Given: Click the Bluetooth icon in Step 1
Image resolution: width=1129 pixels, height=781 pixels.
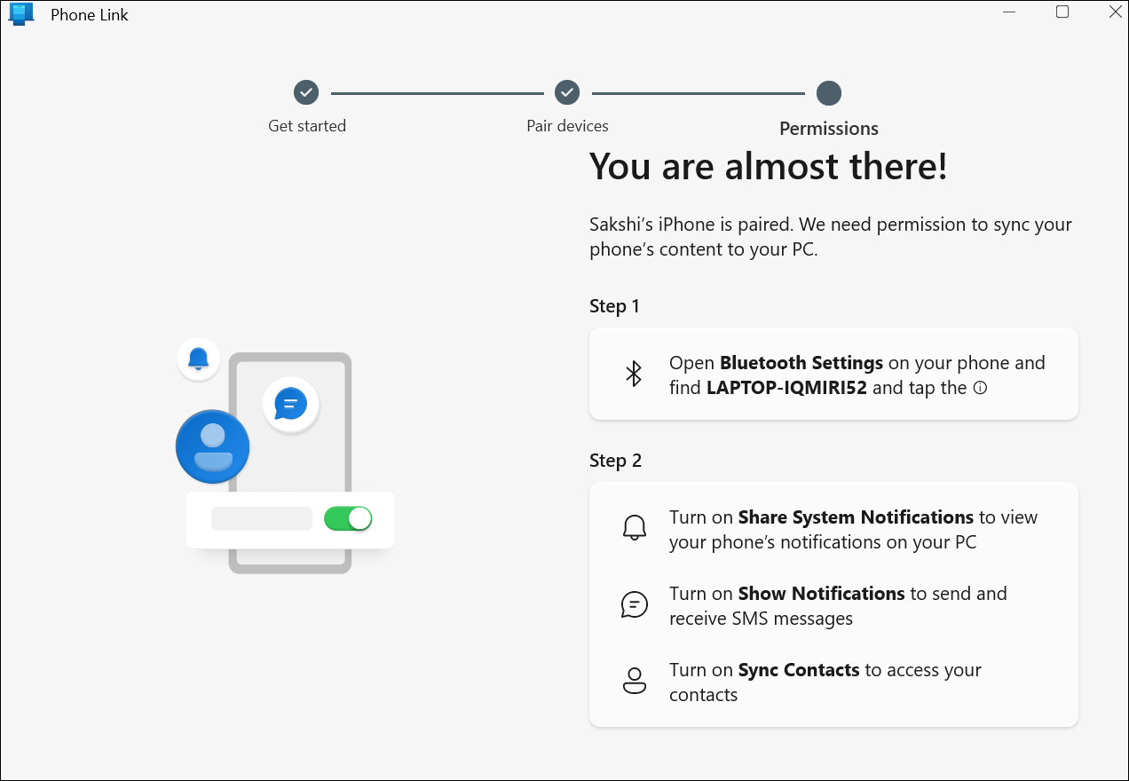Looking at the screenshot, I should point(634,374).
